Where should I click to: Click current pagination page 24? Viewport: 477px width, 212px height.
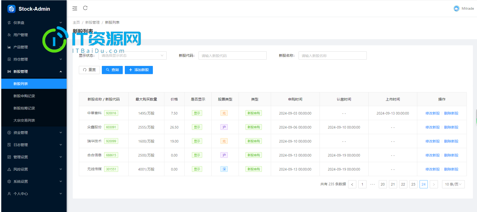tap(424, 184)
